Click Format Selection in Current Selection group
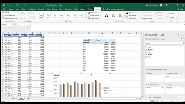This screenshot has height=104, width=185. [x=9, y=15]
